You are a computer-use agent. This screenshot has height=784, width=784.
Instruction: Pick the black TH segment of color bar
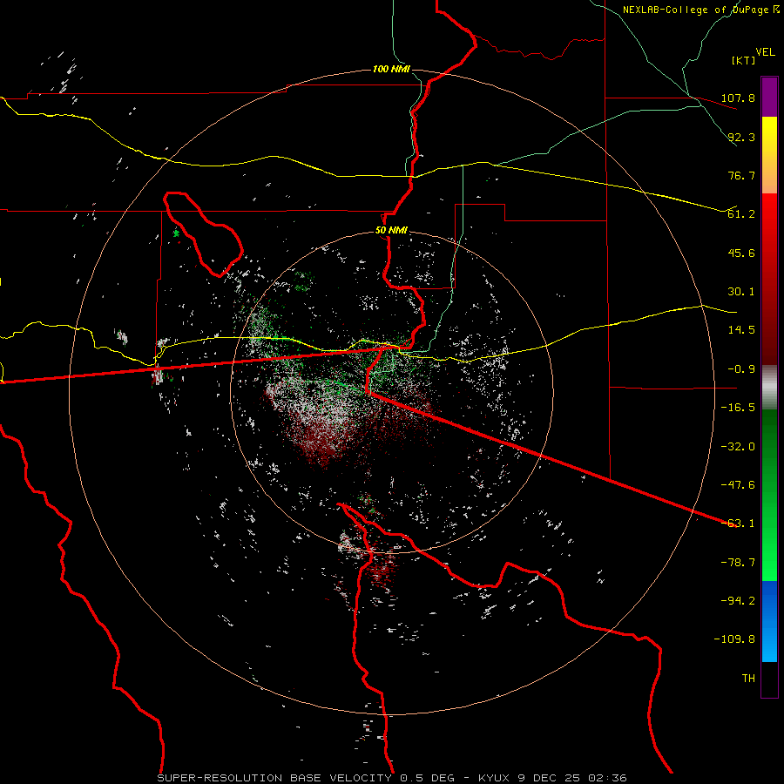(769, 679)
